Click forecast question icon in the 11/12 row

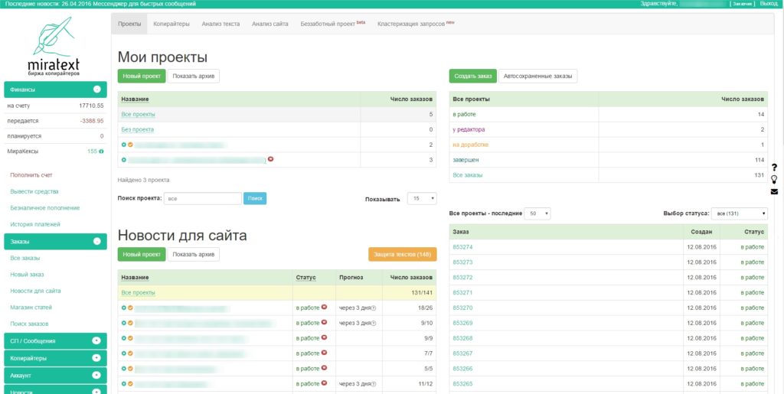374,385
